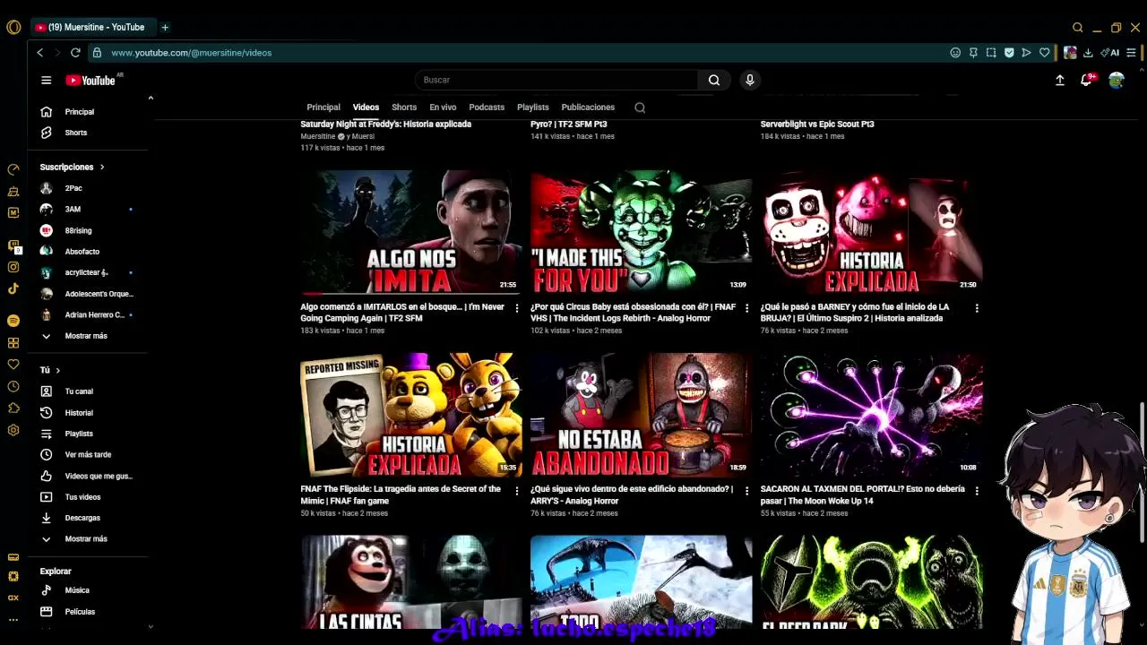The width and height of the screenshot is (1147, 645).
Task: Start voice search with the microphone
Action: (750, 80)
